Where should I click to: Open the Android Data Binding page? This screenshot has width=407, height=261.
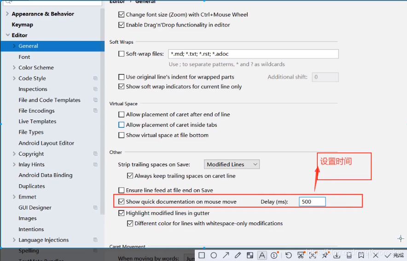coord(46,175)
